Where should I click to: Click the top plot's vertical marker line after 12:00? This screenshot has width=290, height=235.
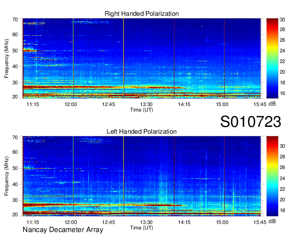73,58
